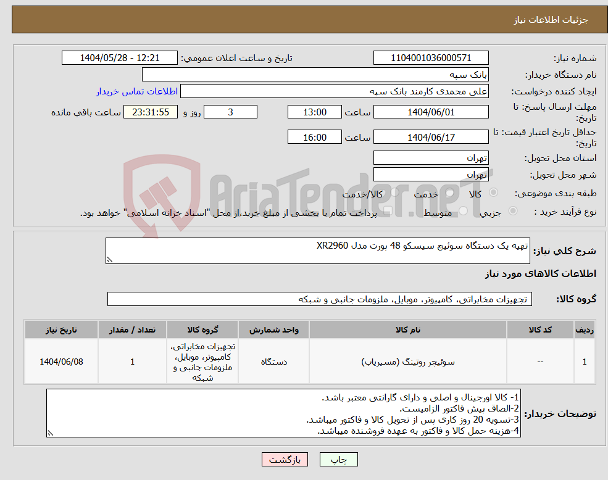
Task: Click the نام کالا column header
Action: [407, 329]
